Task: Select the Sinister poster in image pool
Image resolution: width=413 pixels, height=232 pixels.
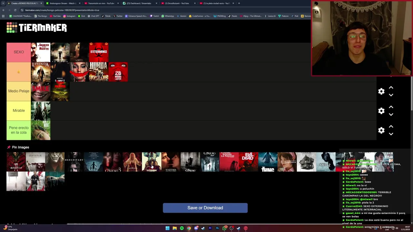Action: 35,162
